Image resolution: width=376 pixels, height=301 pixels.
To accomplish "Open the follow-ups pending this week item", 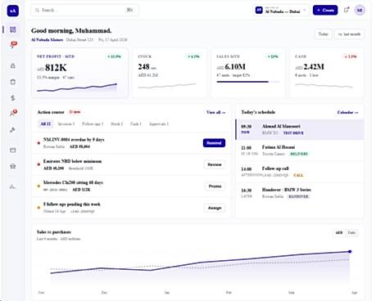I will 131,208.
